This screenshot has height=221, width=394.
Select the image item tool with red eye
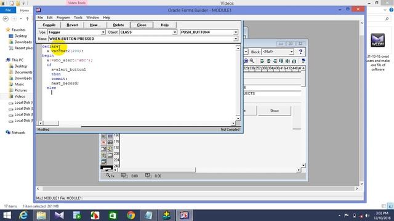(x=103, y=142)
